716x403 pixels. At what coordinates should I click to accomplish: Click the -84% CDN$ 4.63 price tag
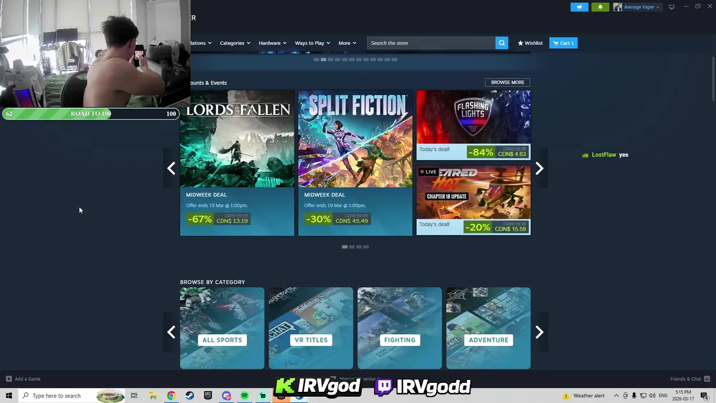click(497, 152)
